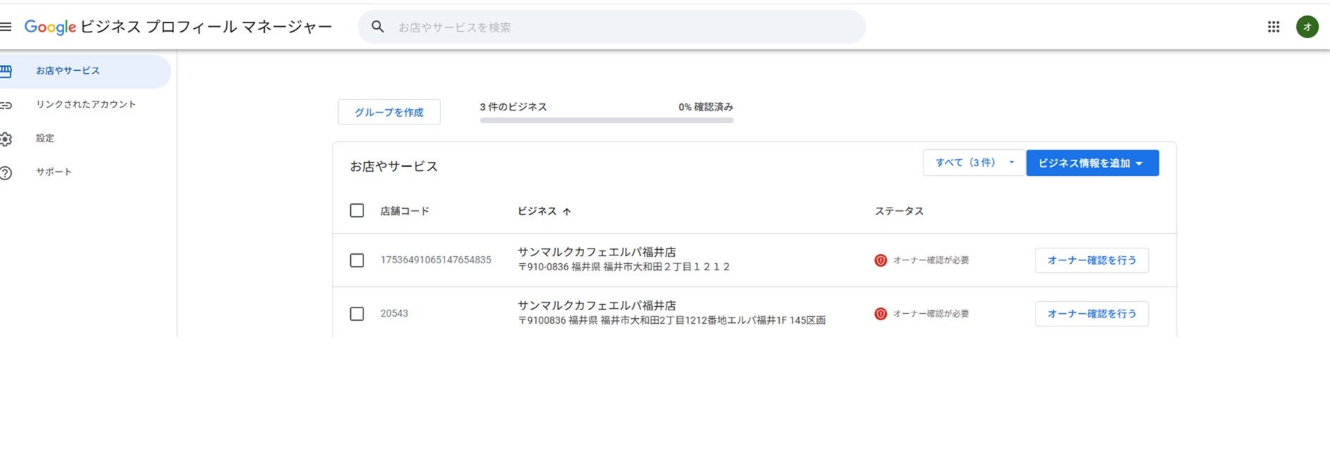The width and height of the screenshot is (1330, 468).
Task: Click the storefront icon in sidebar
Action: [6, 71]
